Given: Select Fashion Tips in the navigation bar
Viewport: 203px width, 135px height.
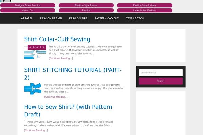Looking at the screenshot, I should tap(78, 18).
